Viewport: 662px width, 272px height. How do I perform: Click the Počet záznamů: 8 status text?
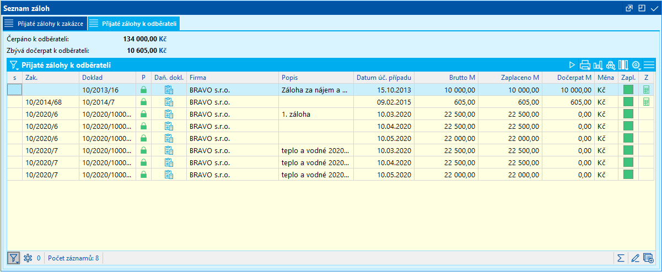(74, 258)
